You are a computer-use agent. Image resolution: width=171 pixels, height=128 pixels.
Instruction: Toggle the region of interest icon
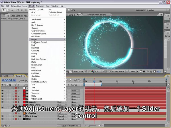(106, 71)
